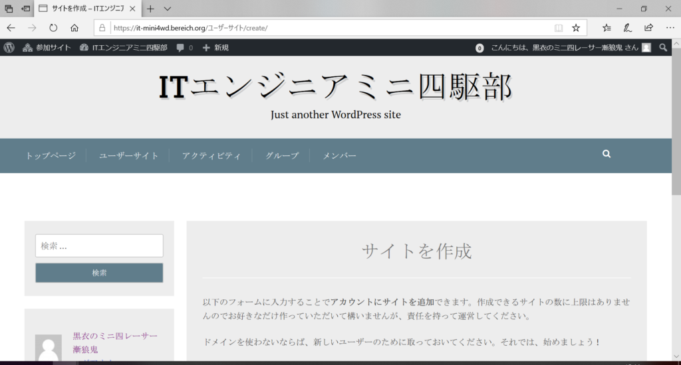Focus the sidebar 検索 text field
Image resolution: width=681 pixels, height=365 pixels.
click(99, 246)
